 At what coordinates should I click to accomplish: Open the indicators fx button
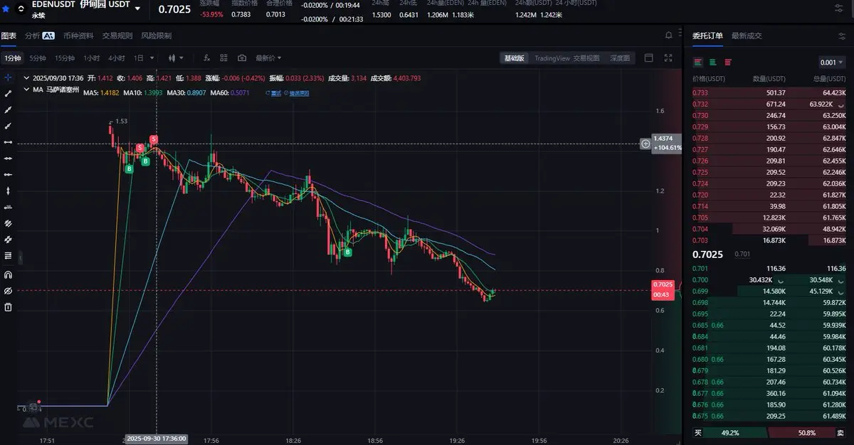click(x=207, y=58)
